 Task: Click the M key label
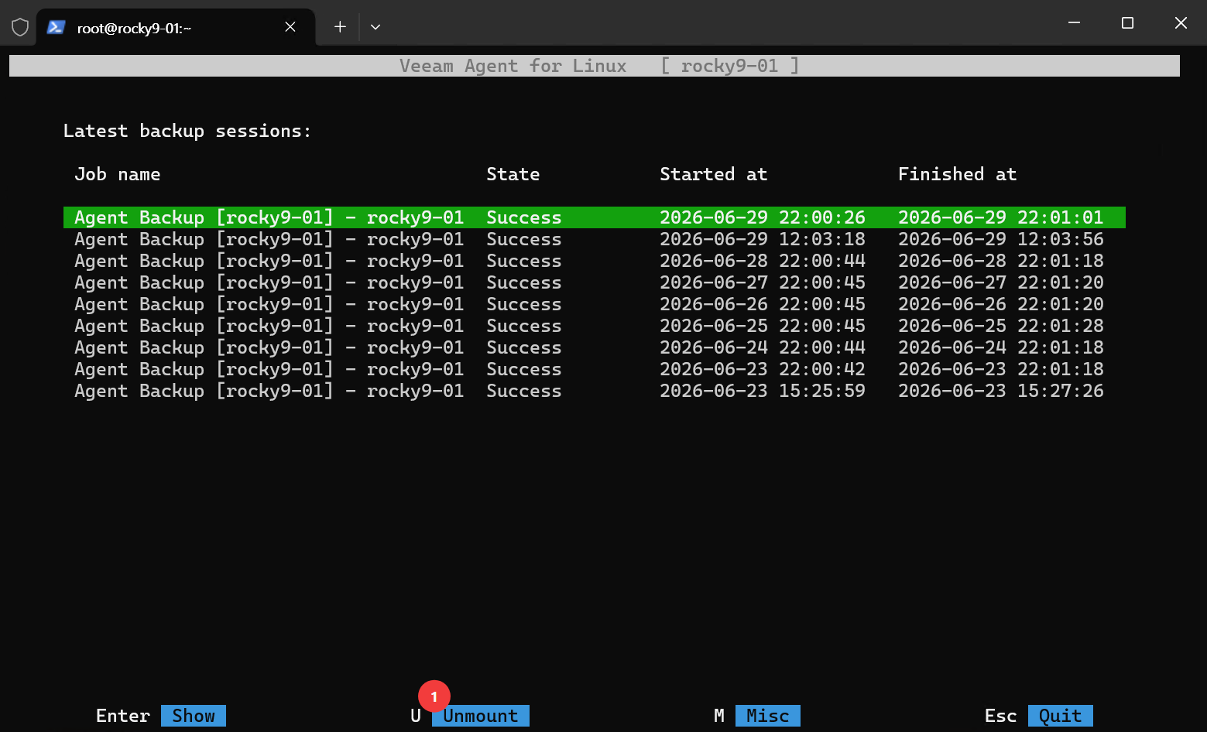[719, 716]
